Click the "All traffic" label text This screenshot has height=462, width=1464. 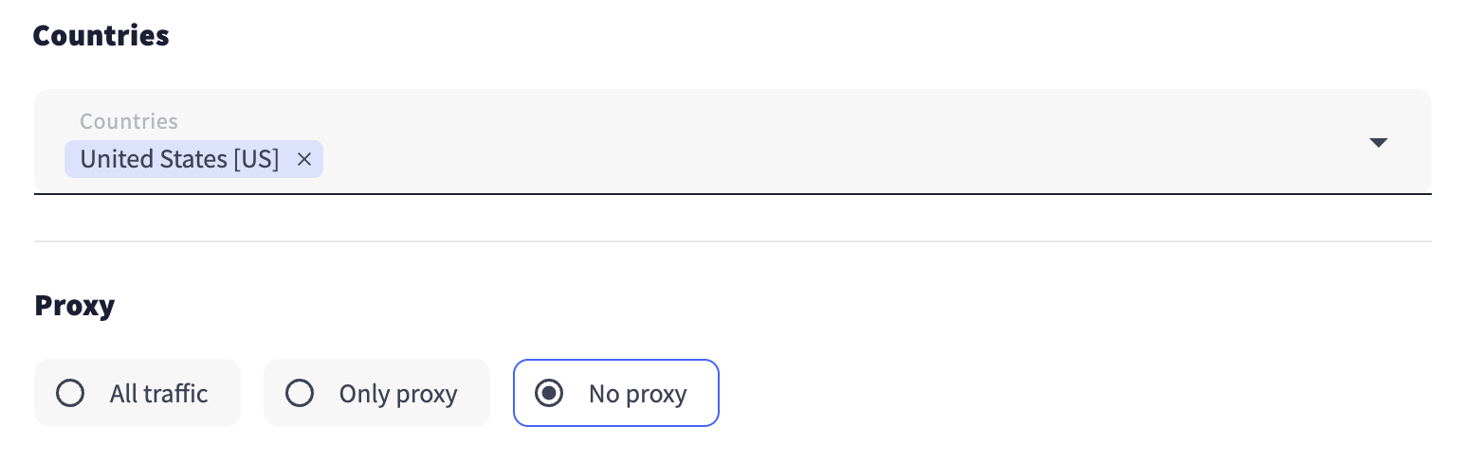pyautogui.click(x=158, y=394)
